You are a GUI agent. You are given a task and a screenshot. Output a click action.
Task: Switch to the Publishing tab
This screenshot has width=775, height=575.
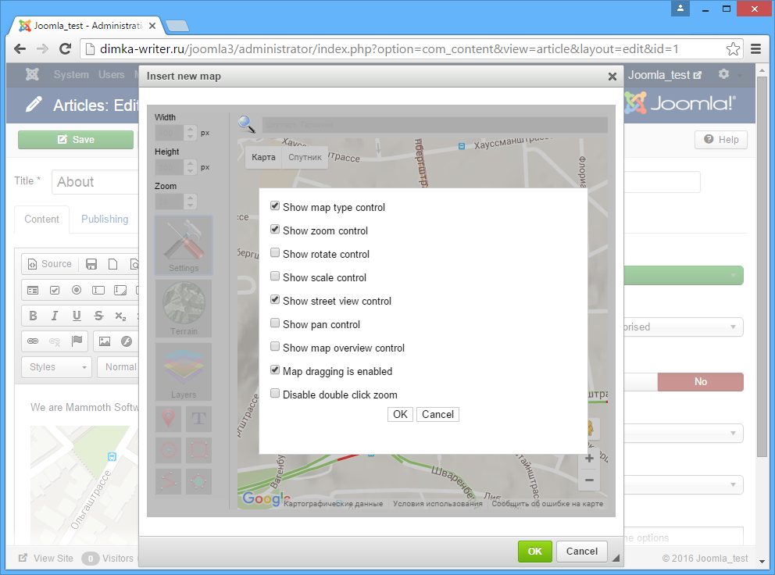(x=105, y=220)
